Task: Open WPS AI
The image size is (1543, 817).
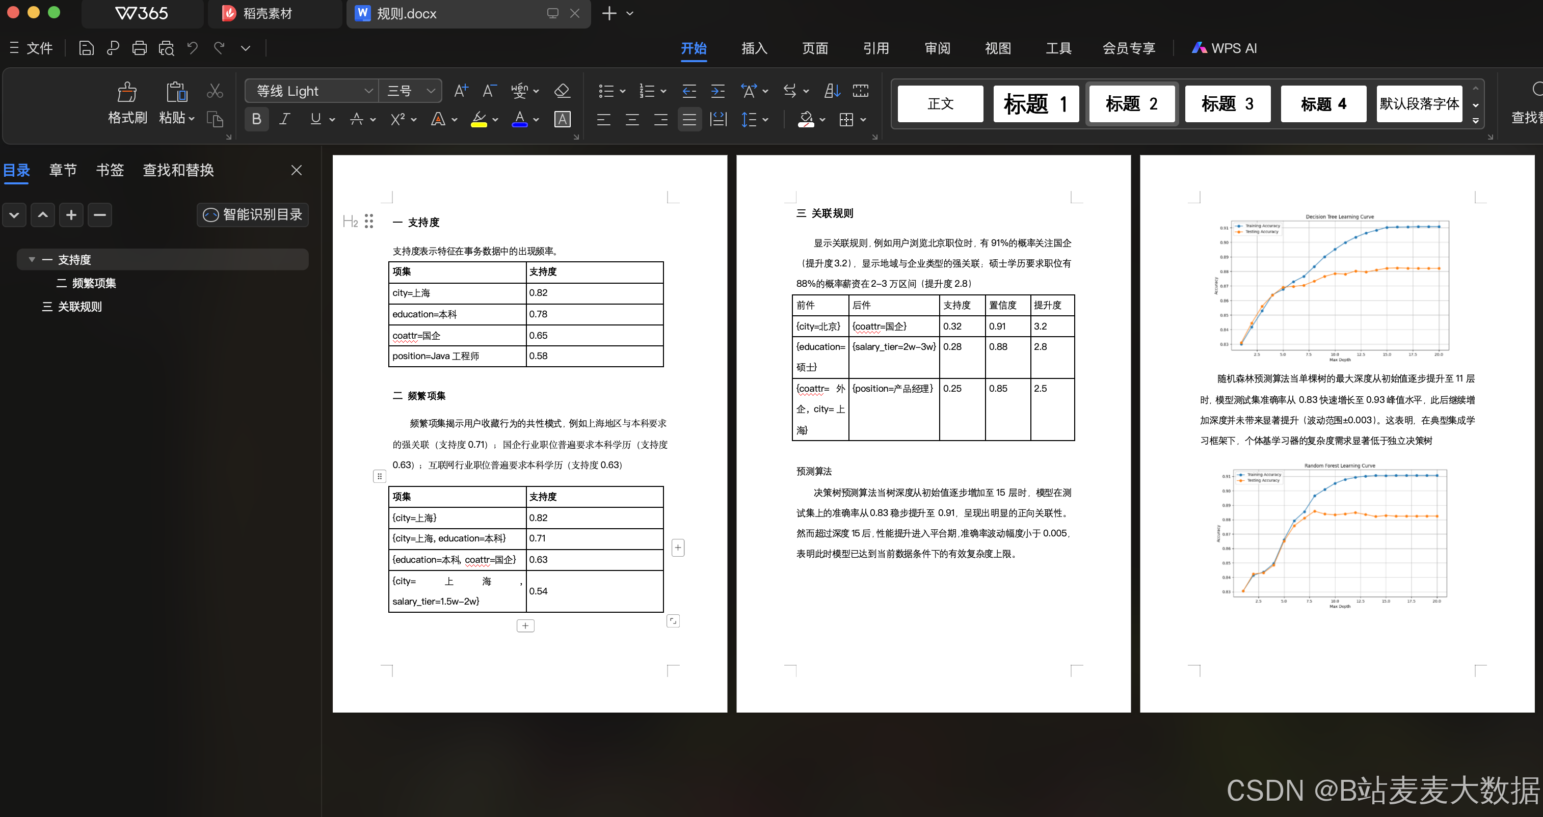Action: 1225,48
